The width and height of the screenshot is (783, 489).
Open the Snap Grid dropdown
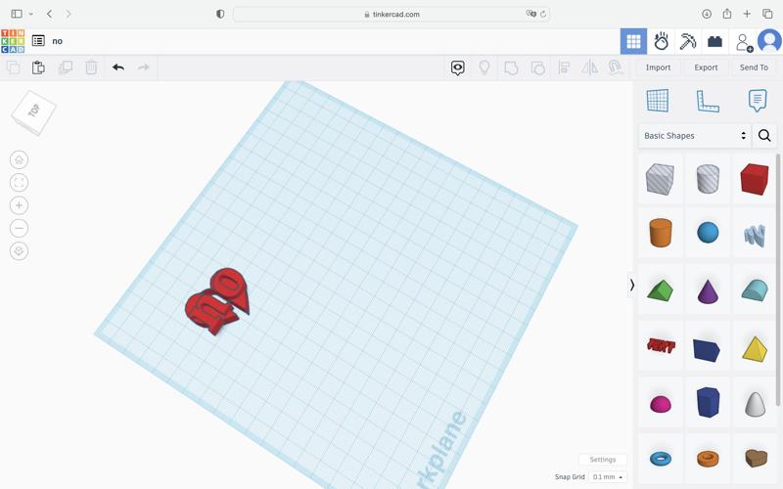pyautogui.click(x=608, y=477)
